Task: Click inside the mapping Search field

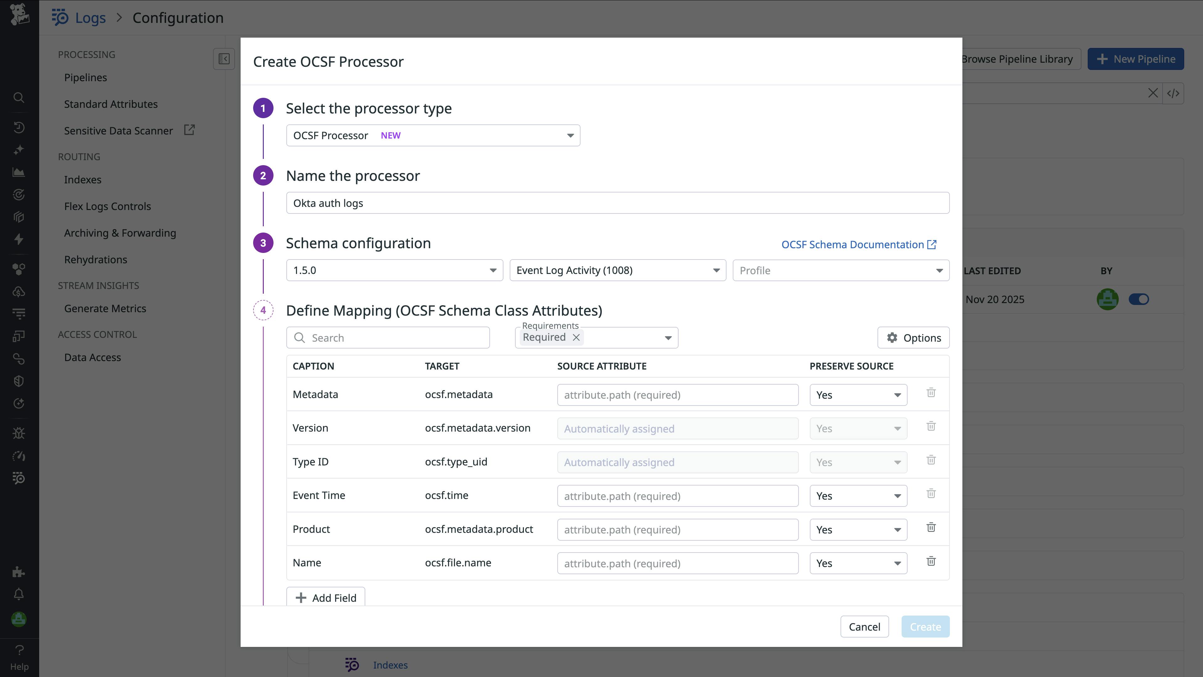Action: [388, 337]
